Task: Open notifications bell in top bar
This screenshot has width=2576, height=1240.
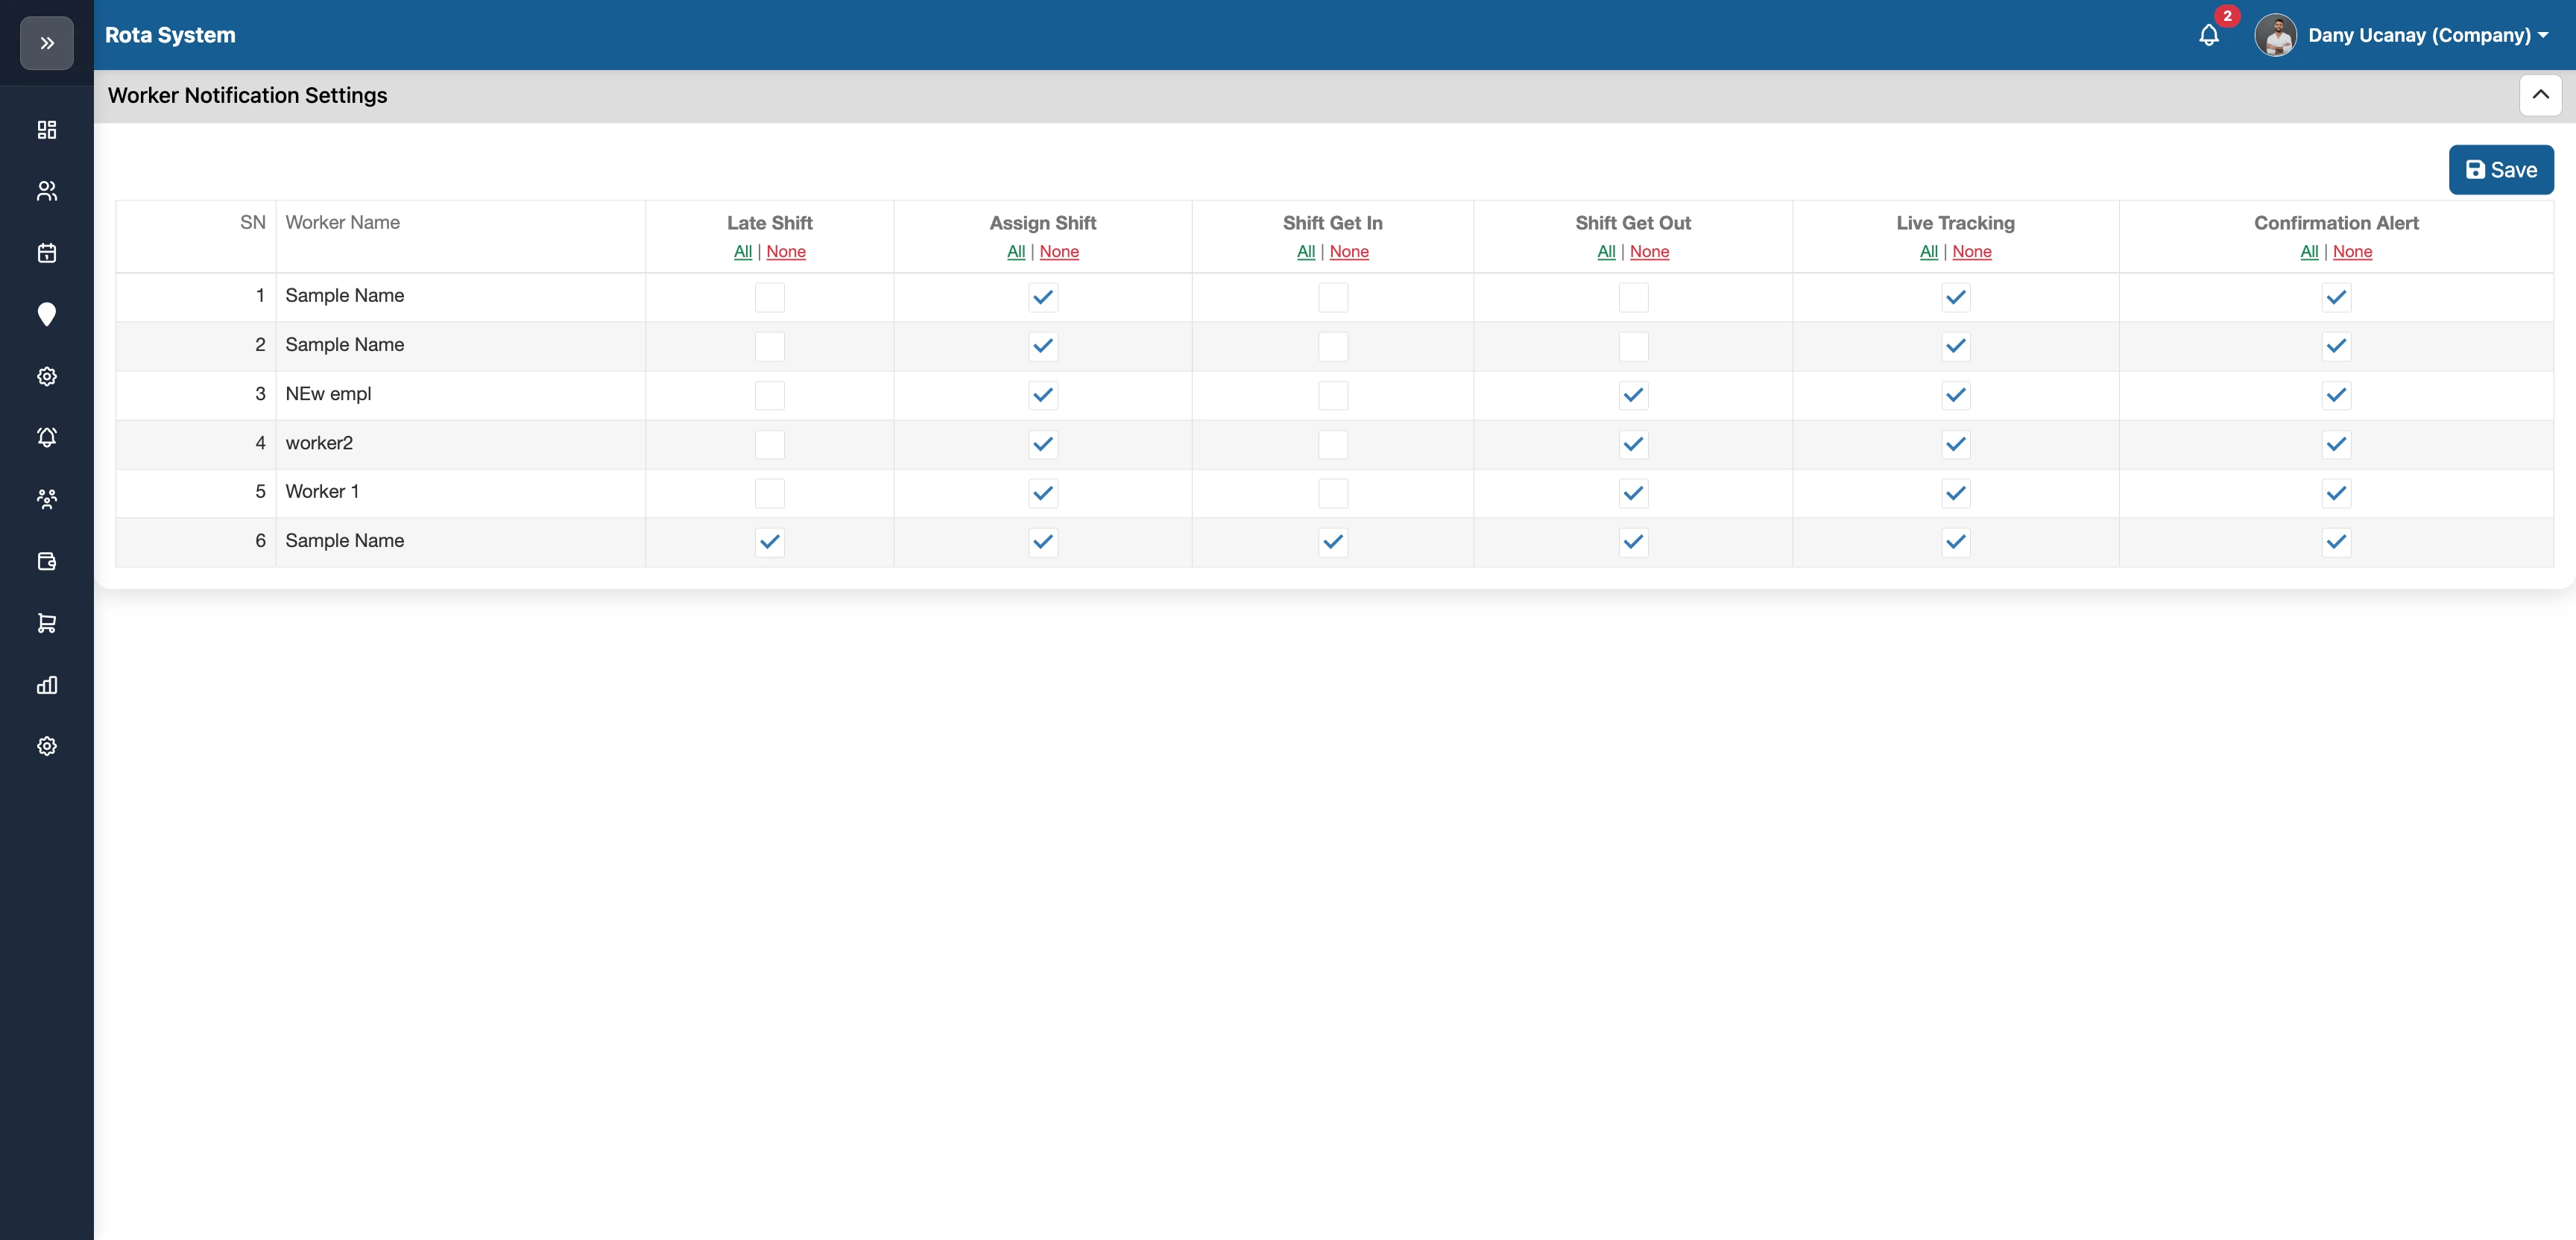Action: click(2209, 36)
